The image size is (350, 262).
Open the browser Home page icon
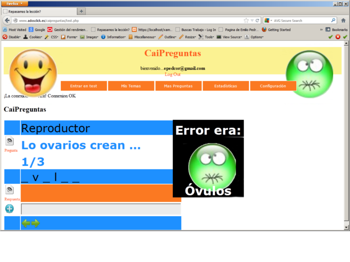coord(343,21)
